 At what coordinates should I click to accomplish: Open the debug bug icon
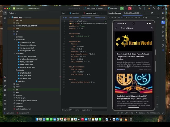pos(140,8)
